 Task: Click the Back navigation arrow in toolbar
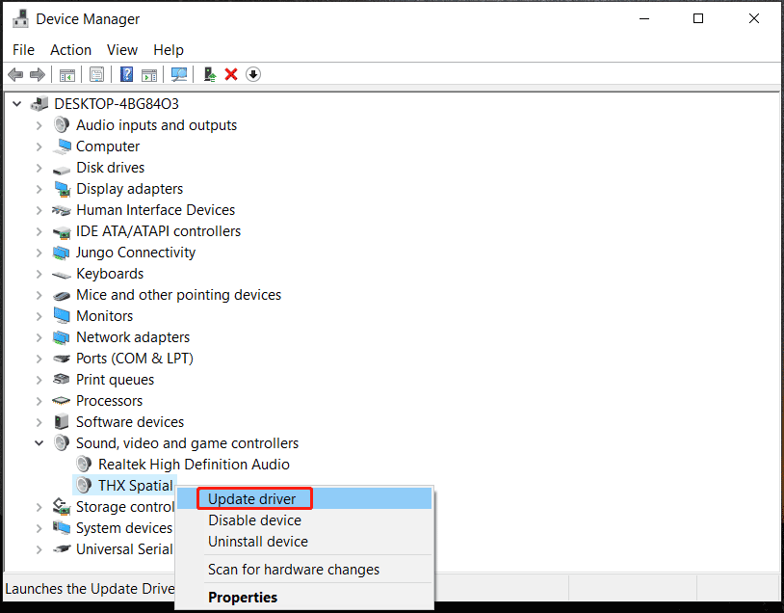click(15, 74)
